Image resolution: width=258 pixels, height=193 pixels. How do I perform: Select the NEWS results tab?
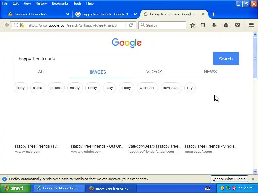click(x=211, y=72)
